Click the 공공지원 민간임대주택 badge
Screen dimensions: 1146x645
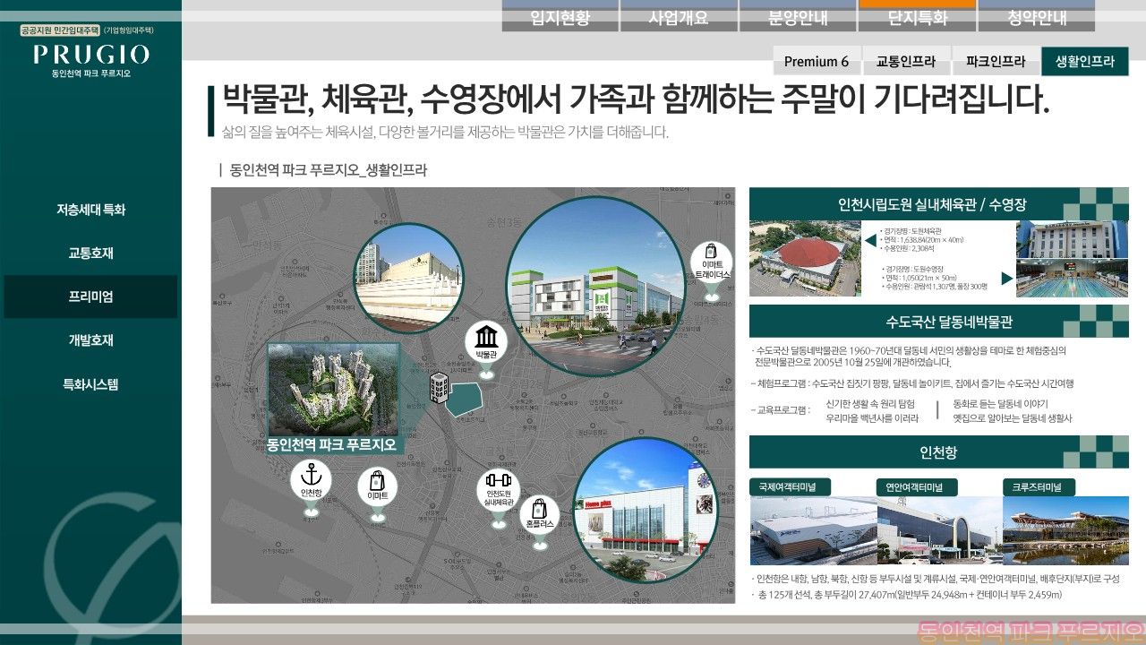61,30
